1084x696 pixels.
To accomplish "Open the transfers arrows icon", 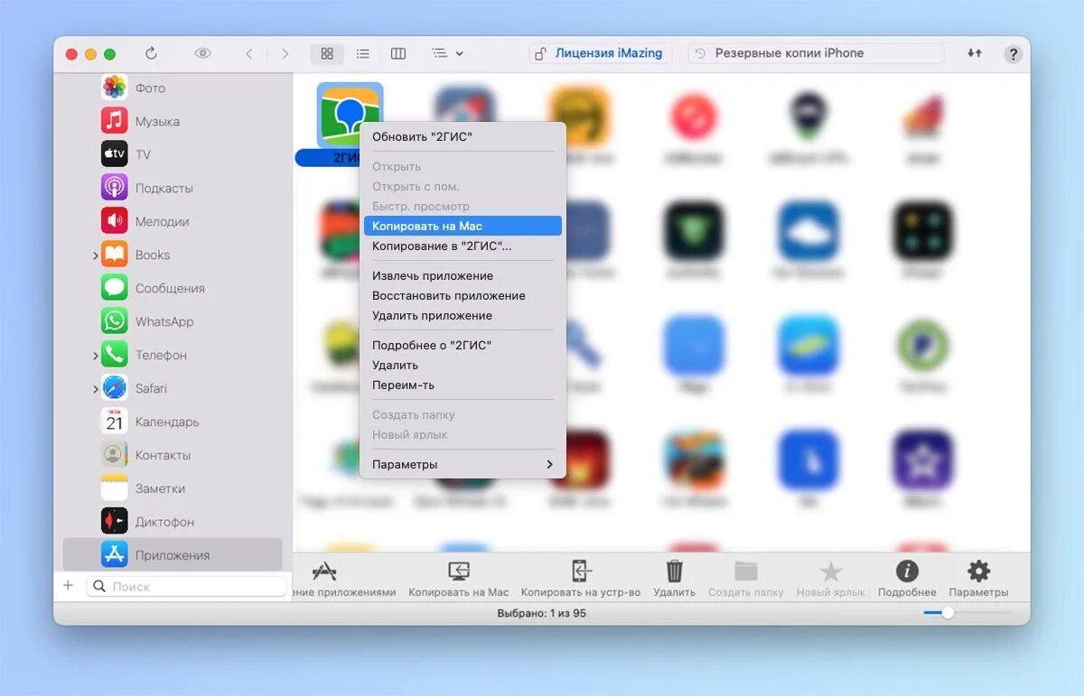I will tap(974, 53).
